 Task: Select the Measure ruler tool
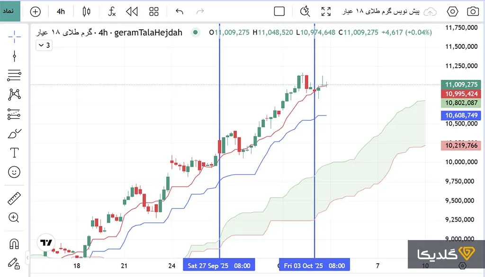coord(14,197)
